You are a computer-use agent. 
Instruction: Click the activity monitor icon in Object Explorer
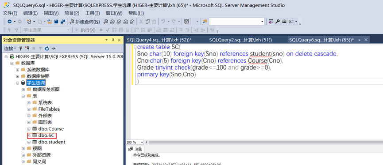coord(54,49)
